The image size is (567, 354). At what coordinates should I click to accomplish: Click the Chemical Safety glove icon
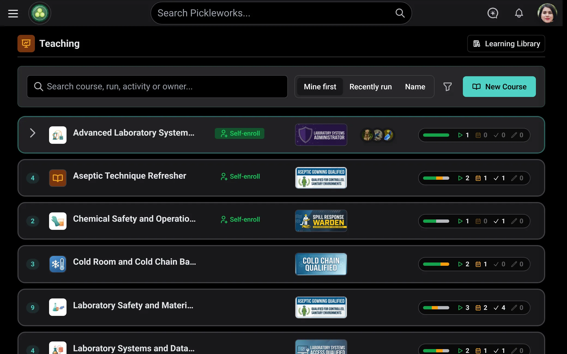point(58,221)
